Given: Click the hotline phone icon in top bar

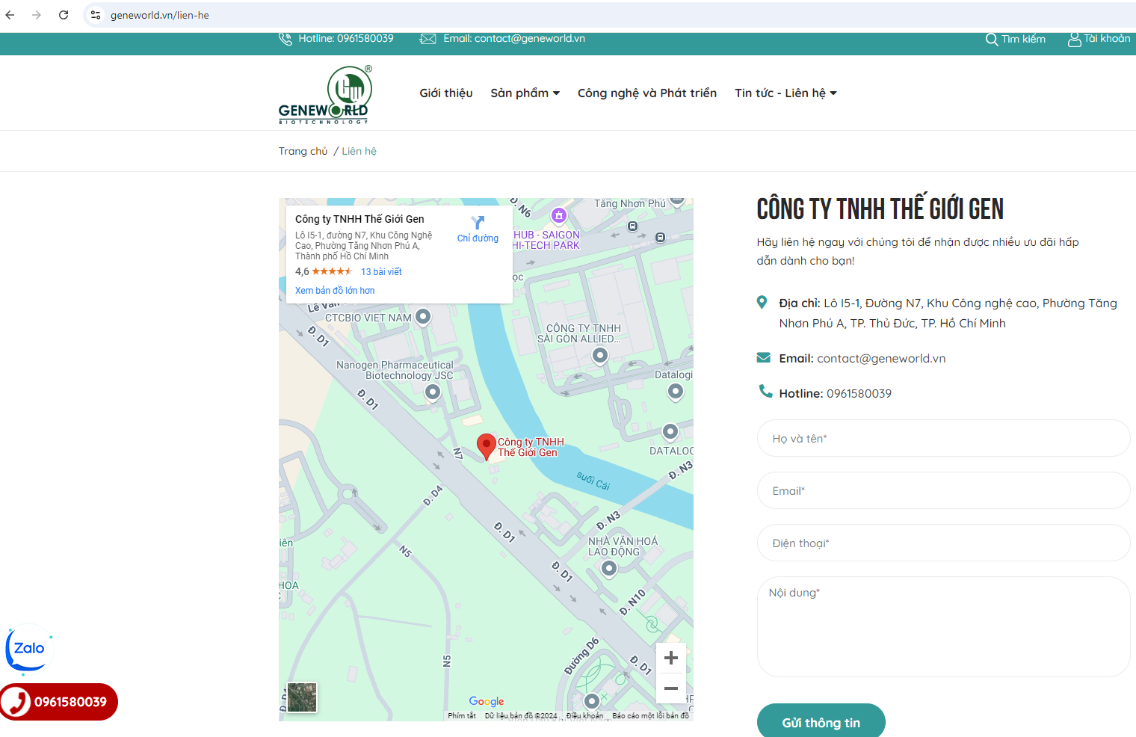Looking at the screenshot, I should coord(285,39).
